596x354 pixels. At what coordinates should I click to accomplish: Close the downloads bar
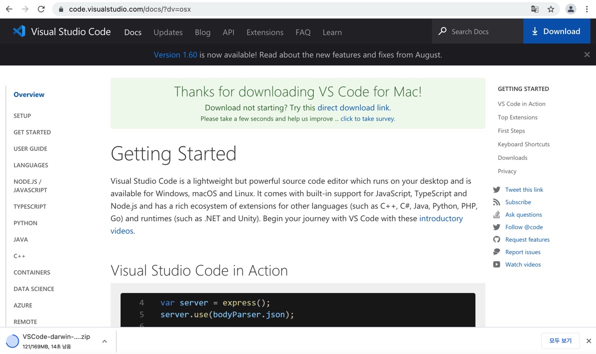click(x=589, y=341)
